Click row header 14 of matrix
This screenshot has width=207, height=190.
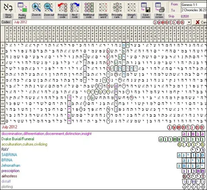[3, 121]
